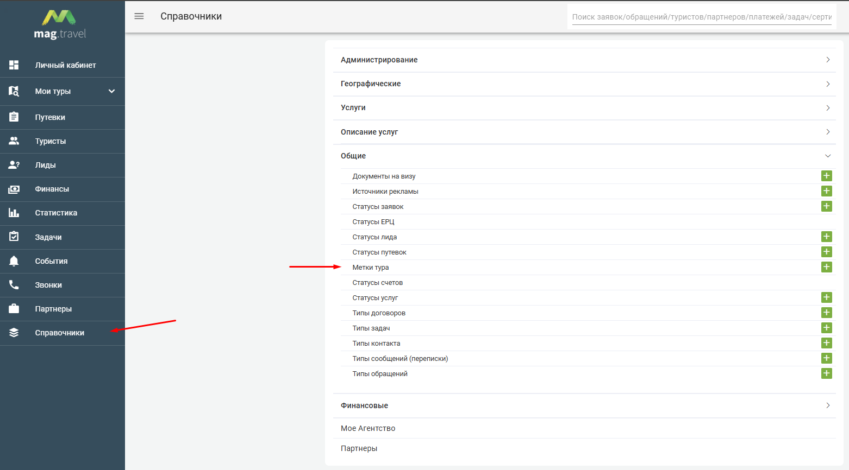Expand the Описание услуг section chevron
Image resolution: width=849 pixels, height=470 pixels.
coord(828,132)
